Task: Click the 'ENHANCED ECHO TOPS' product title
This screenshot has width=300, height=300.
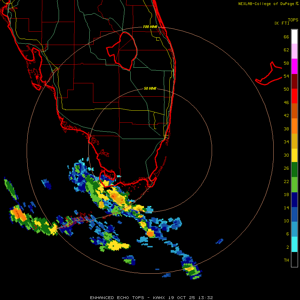Action: (x=117, y=298)
